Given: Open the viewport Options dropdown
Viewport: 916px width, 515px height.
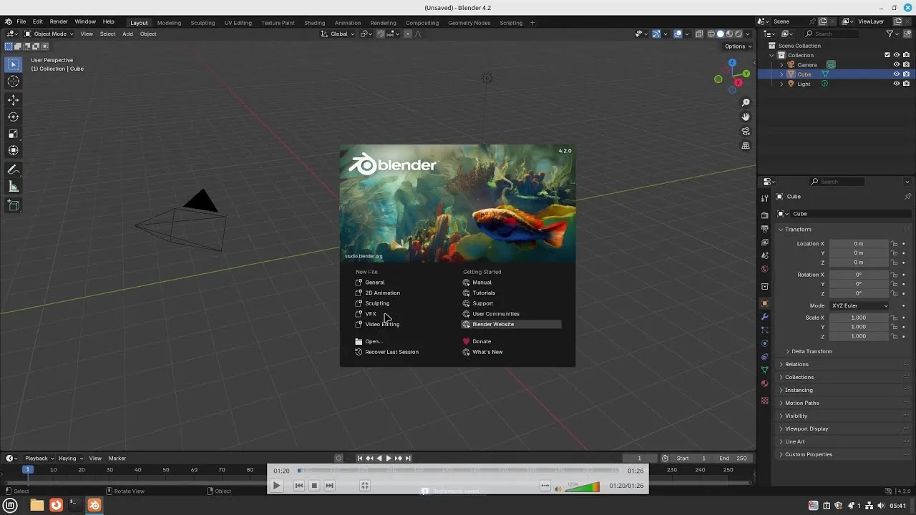Looking at the screenshot, I should pyautogui.click(x=738, y=46).
